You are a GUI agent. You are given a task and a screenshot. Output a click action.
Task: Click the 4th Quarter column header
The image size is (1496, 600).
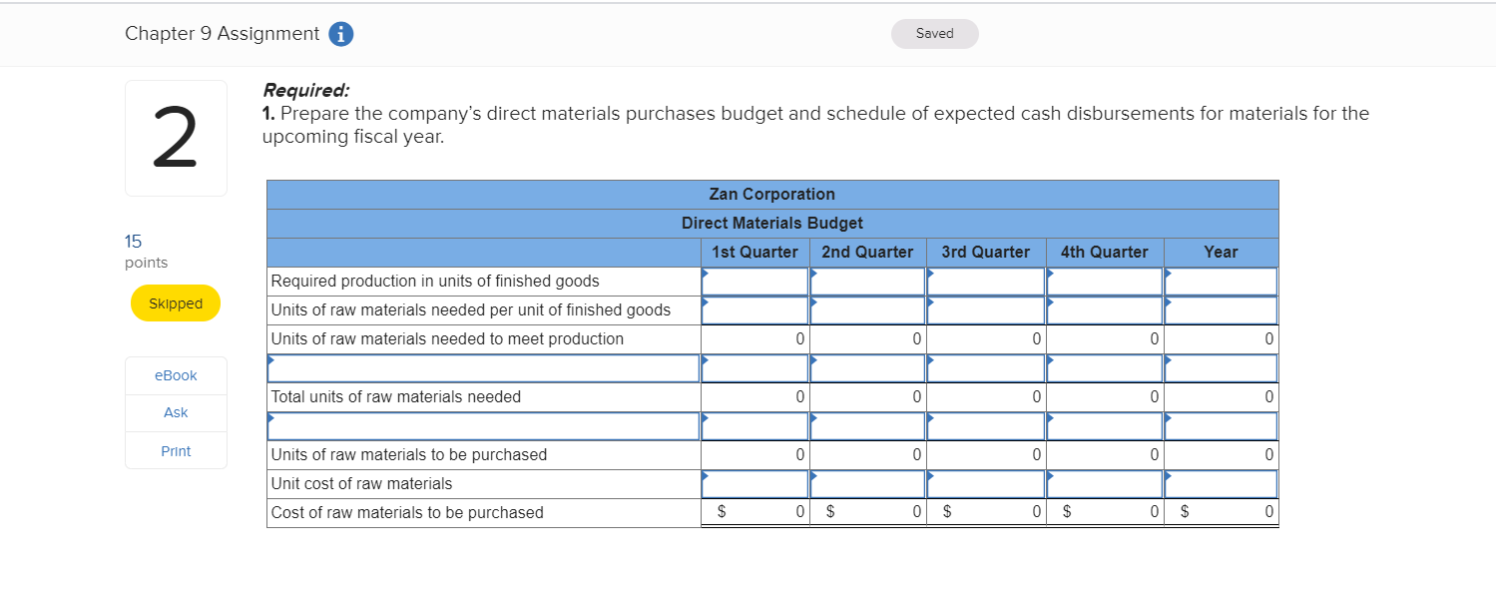coord(1105,253)
